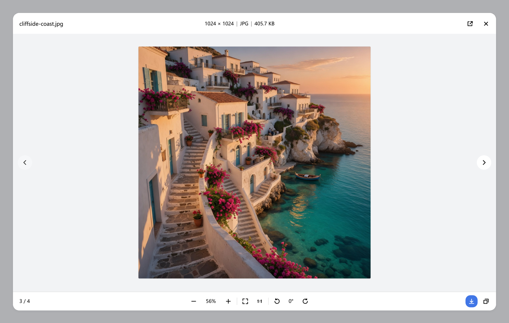Rotate image clockwise

305,301
